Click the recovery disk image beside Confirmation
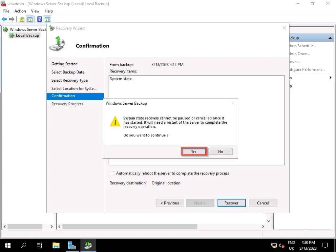336x252 pixels. point(57,44)
